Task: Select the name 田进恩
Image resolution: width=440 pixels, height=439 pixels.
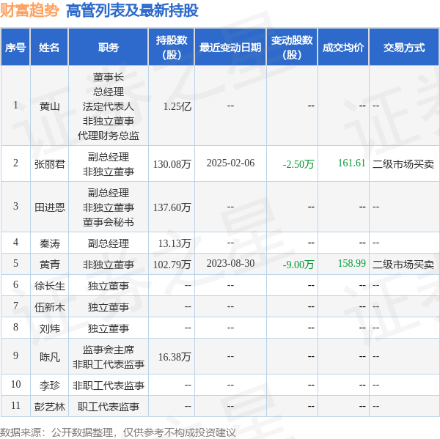Action: pos(49,207)
